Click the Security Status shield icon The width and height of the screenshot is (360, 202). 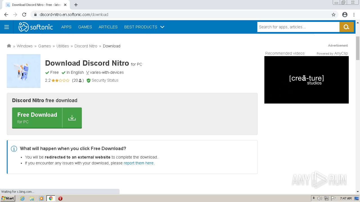point(89,81)
